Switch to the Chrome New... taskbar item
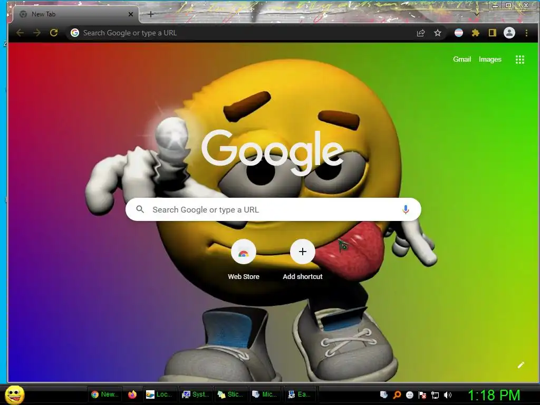The width and height of the screenshot is (540, 405). pos(105,394)
